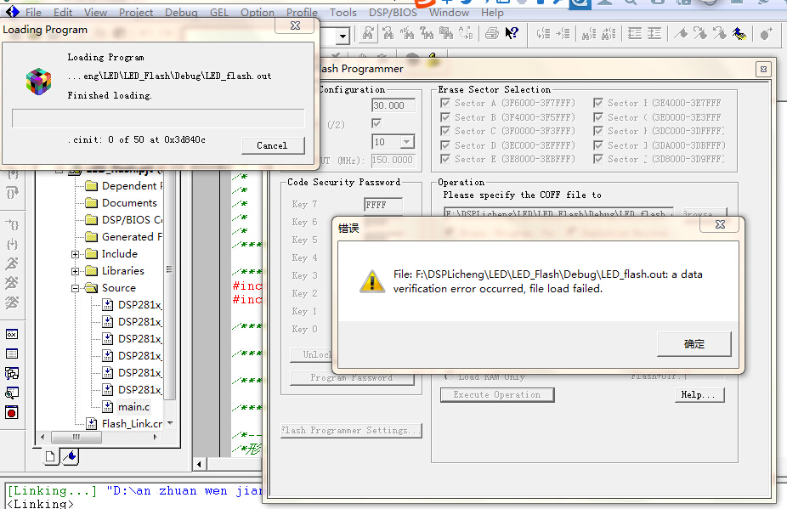Screen dimensions: 787x509
Task: Click 确定 in the error dialog
Action: [694, 344]
